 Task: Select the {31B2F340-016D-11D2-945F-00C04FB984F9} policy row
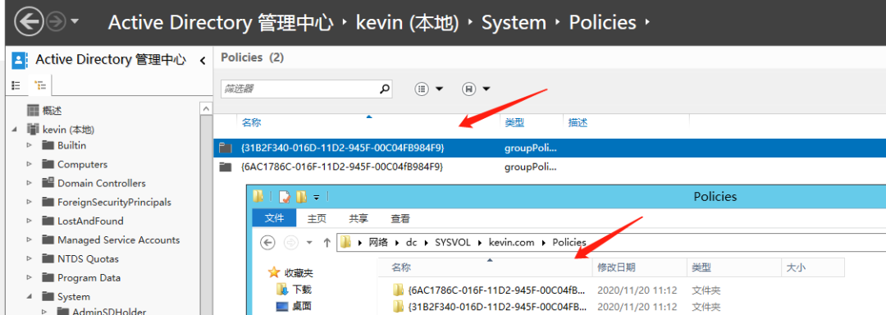pos(549,148)
